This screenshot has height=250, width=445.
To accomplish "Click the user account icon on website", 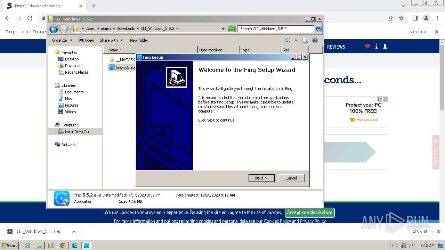I will 385,46.
